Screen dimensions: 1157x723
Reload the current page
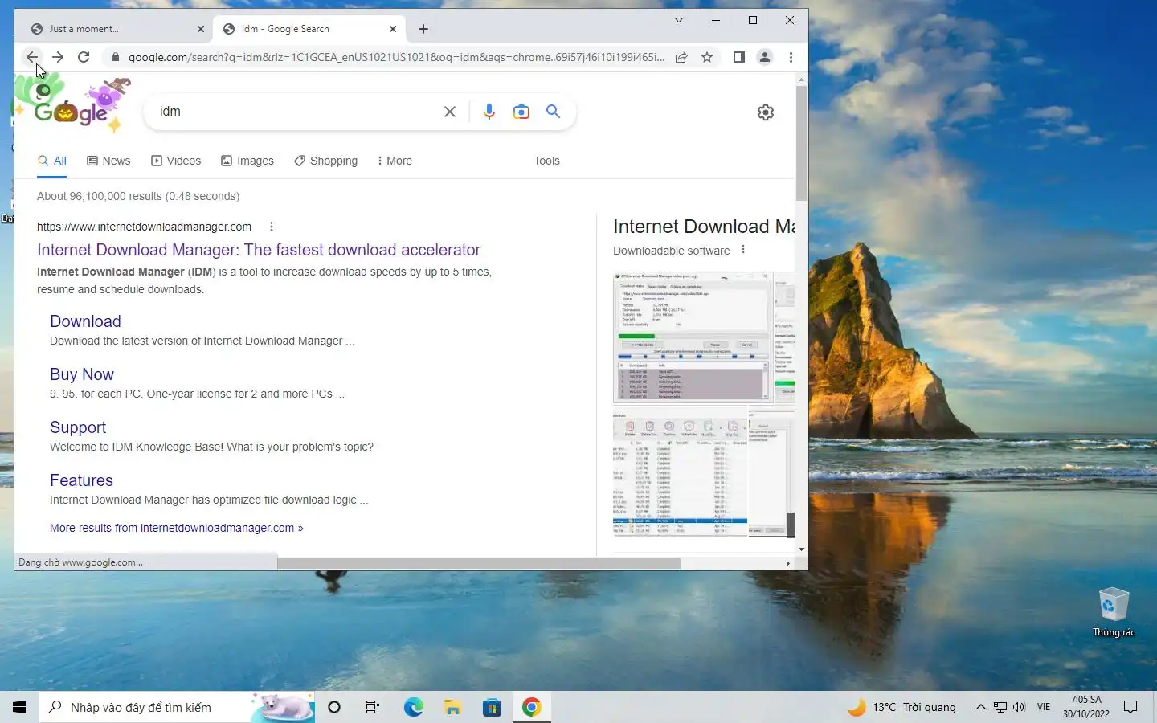[x=84, y=57]
